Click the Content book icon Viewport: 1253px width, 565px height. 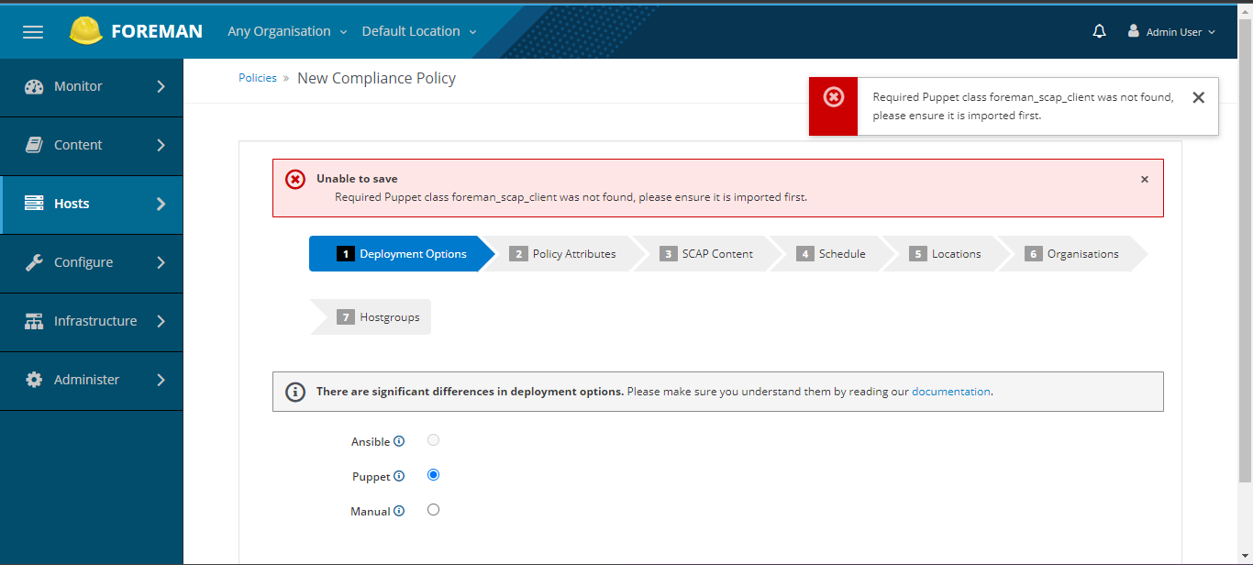34,145
